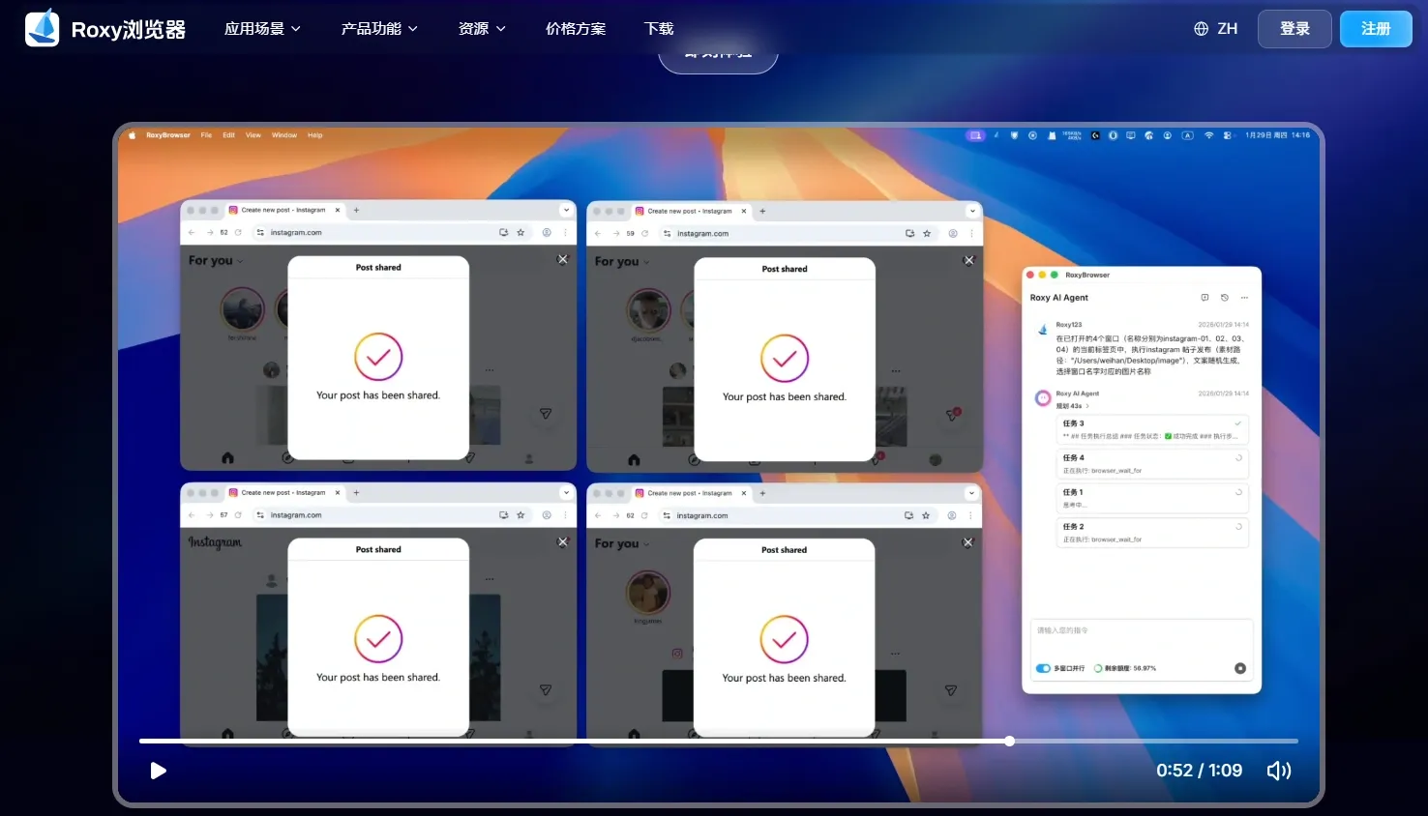Click the 0:52 / 1:09 time display
1428x816 pixels.
click(x=1199, y=771)
